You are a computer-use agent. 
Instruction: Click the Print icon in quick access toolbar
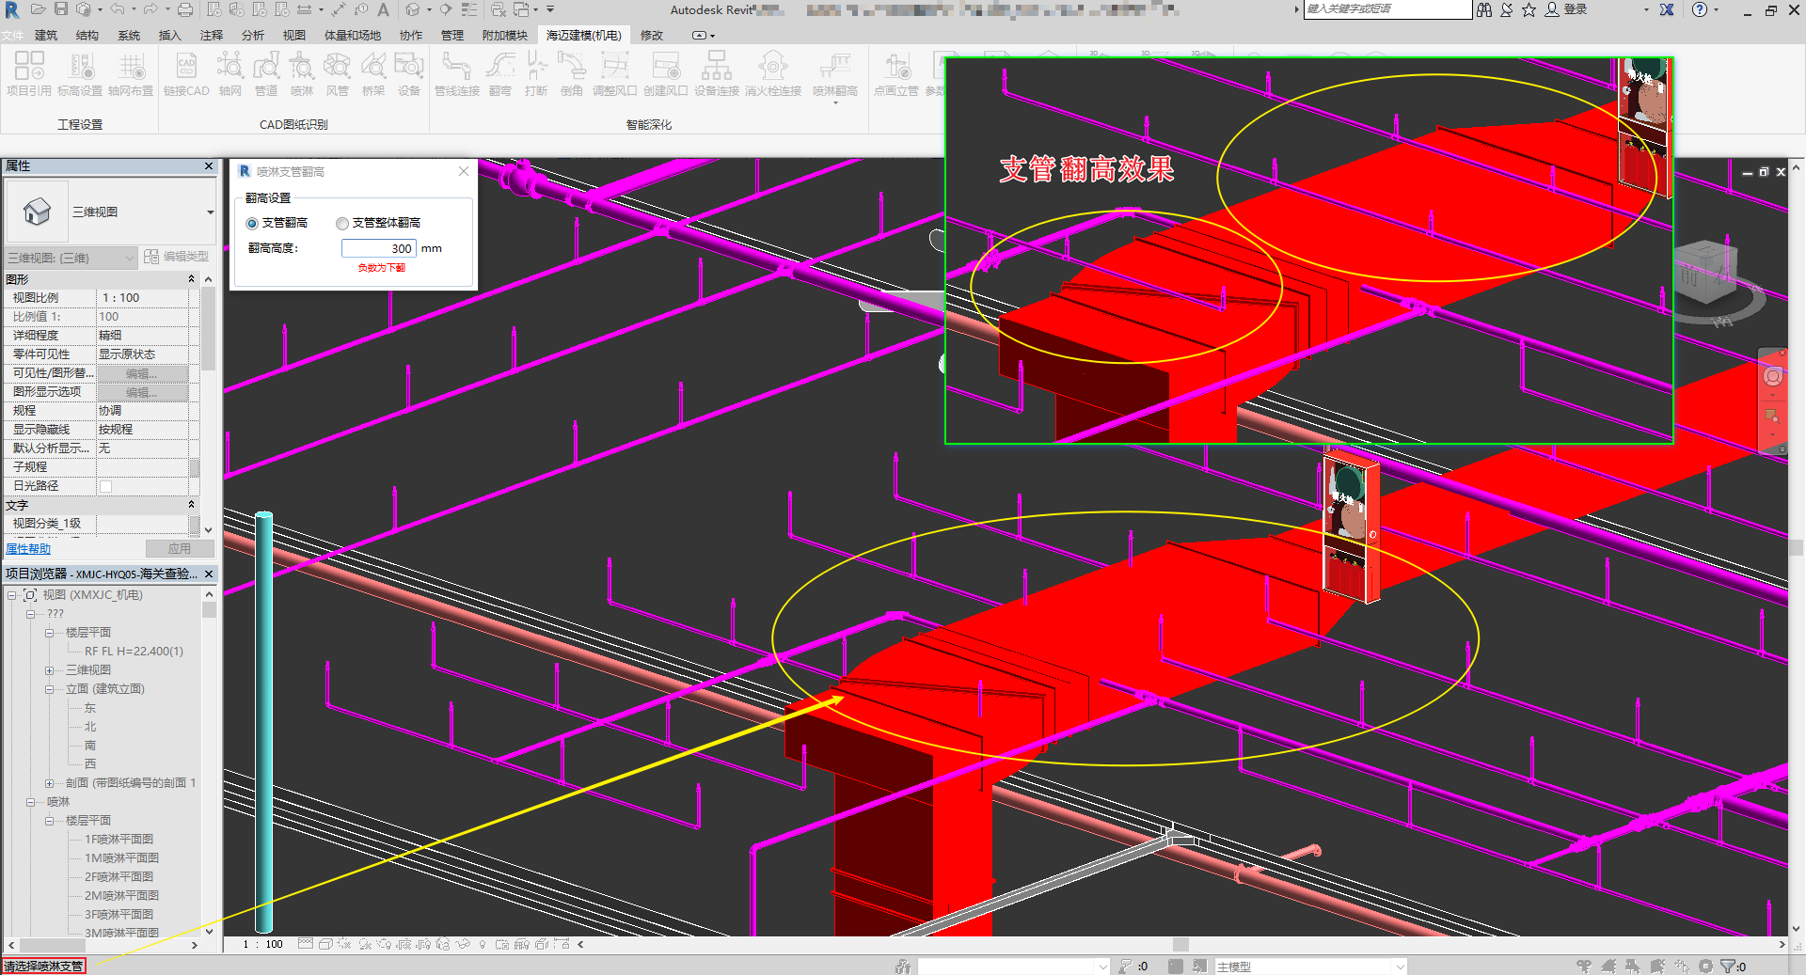[185, 9]
